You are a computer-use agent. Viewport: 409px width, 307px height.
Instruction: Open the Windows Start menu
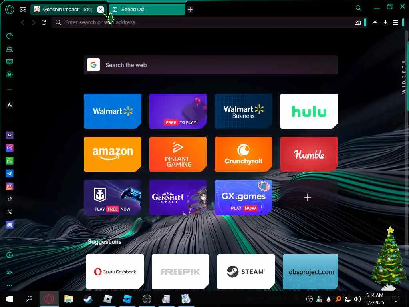pyautogui.click(x=10, y=299)
